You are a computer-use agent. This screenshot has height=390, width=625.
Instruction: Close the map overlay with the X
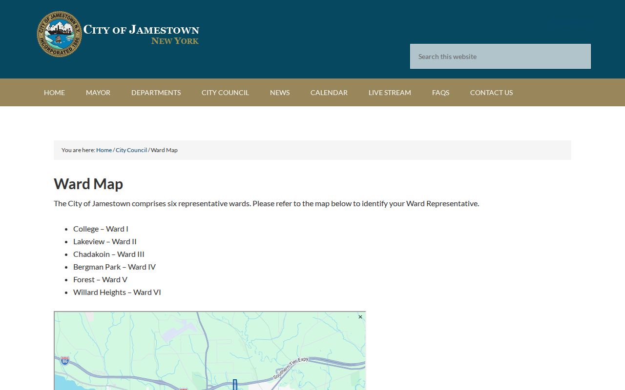point(360,317)
